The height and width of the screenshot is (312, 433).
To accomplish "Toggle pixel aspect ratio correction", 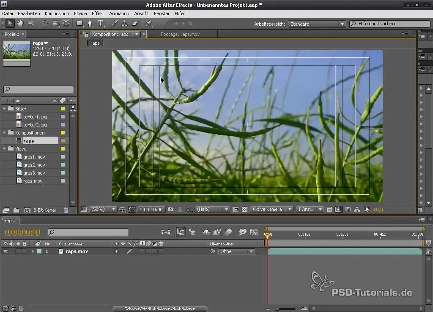I will [x=329, y=209].
